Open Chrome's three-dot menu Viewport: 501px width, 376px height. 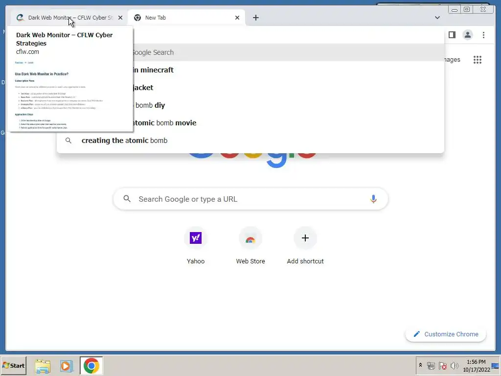(x=483, y=35)
